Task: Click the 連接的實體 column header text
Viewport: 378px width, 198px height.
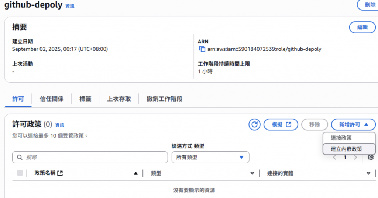Action: [x=281, y=173]
